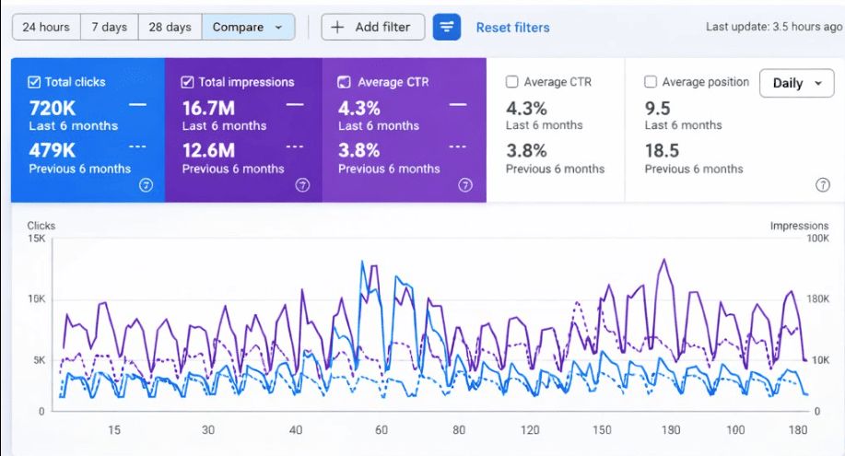Click solid line legend in purple Average CTR card
Image resolution: width=845 pixels, height=456 pixels.
(x=458, y=105)
